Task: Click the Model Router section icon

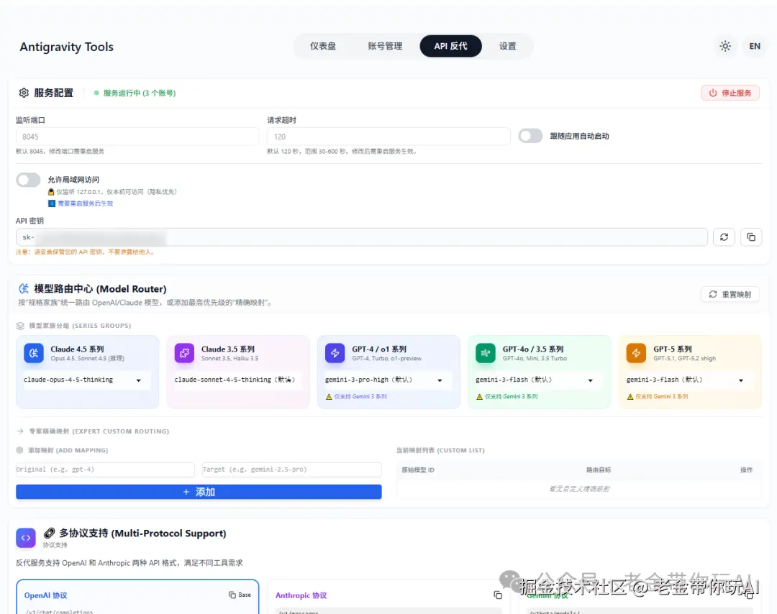Action: coord(24,289)
